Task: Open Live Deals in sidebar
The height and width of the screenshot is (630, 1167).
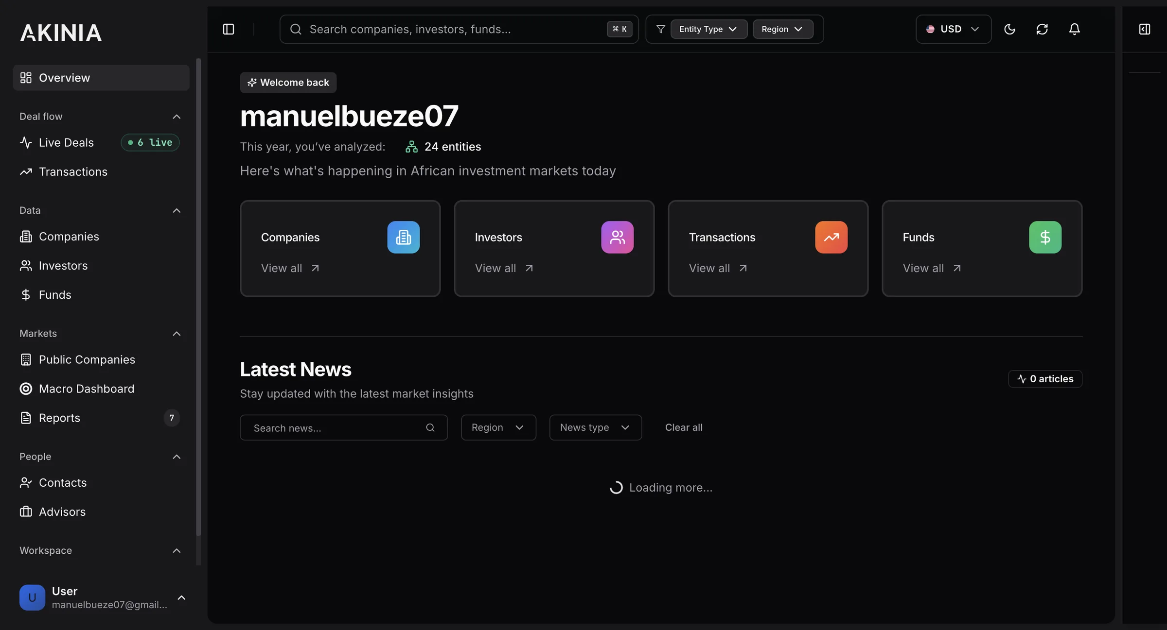Action: pyautogui.click(x=101, y=142)
